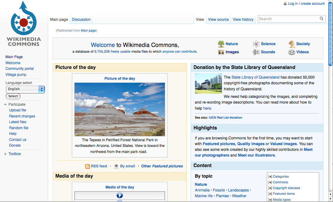Viewport: 333px width, 202px height.
Task: Open the Latest files link
Action: tap(18, 122)
